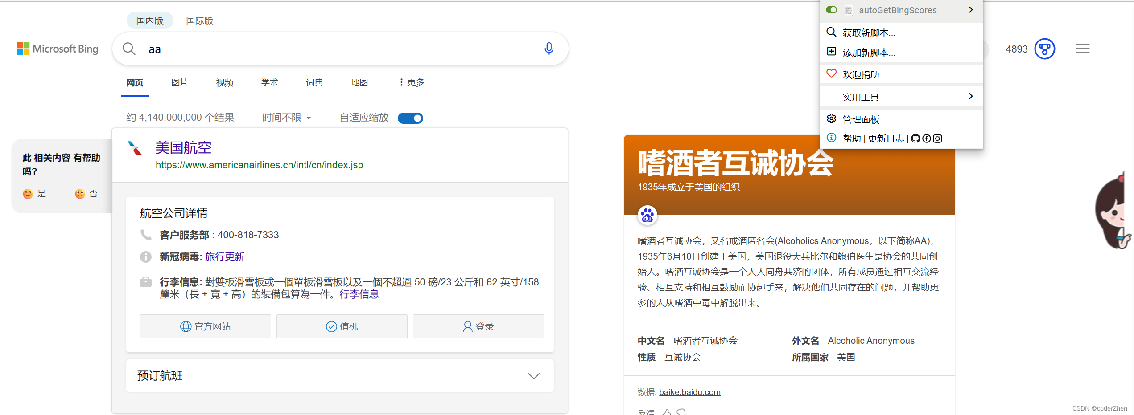Disable the autoGetBingScores script toggle
Screen dimensions: 1134x415
pos(831,9)
